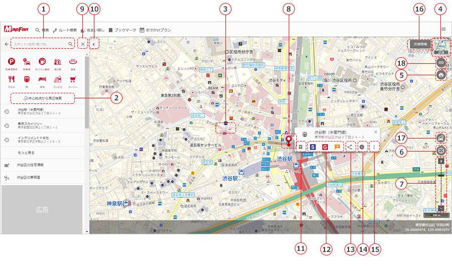
Task: Open the ガソリン価格 gas price category
Action: (x=42, y=61)
